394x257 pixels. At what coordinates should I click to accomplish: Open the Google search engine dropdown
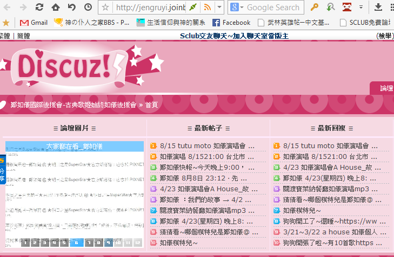pos(237,8)
